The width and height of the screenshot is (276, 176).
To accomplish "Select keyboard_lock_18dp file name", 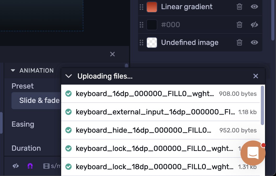I will point(154,167).
